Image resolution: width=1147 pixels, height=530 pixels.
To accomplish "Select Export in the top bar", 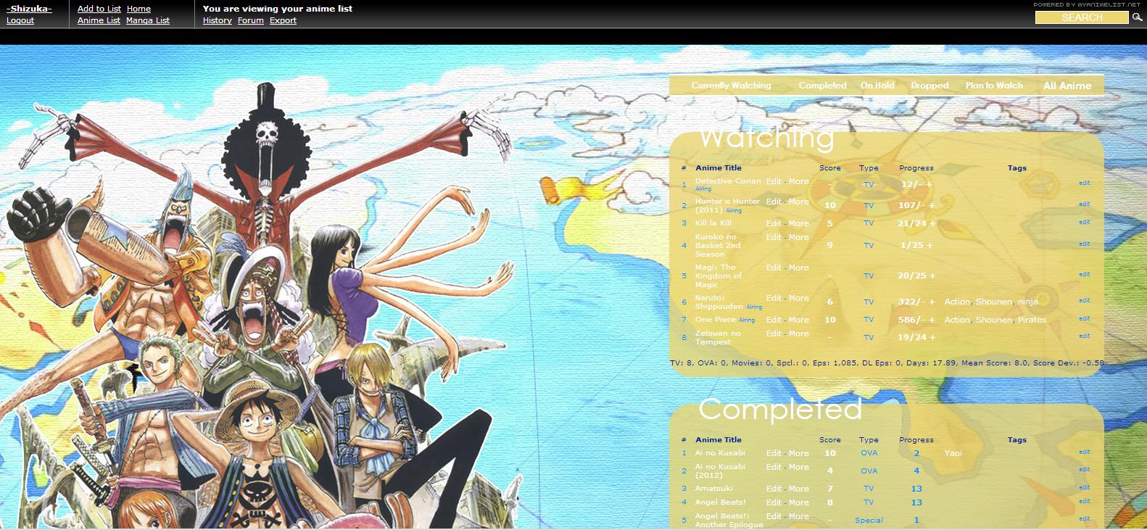I will [283, 20].
